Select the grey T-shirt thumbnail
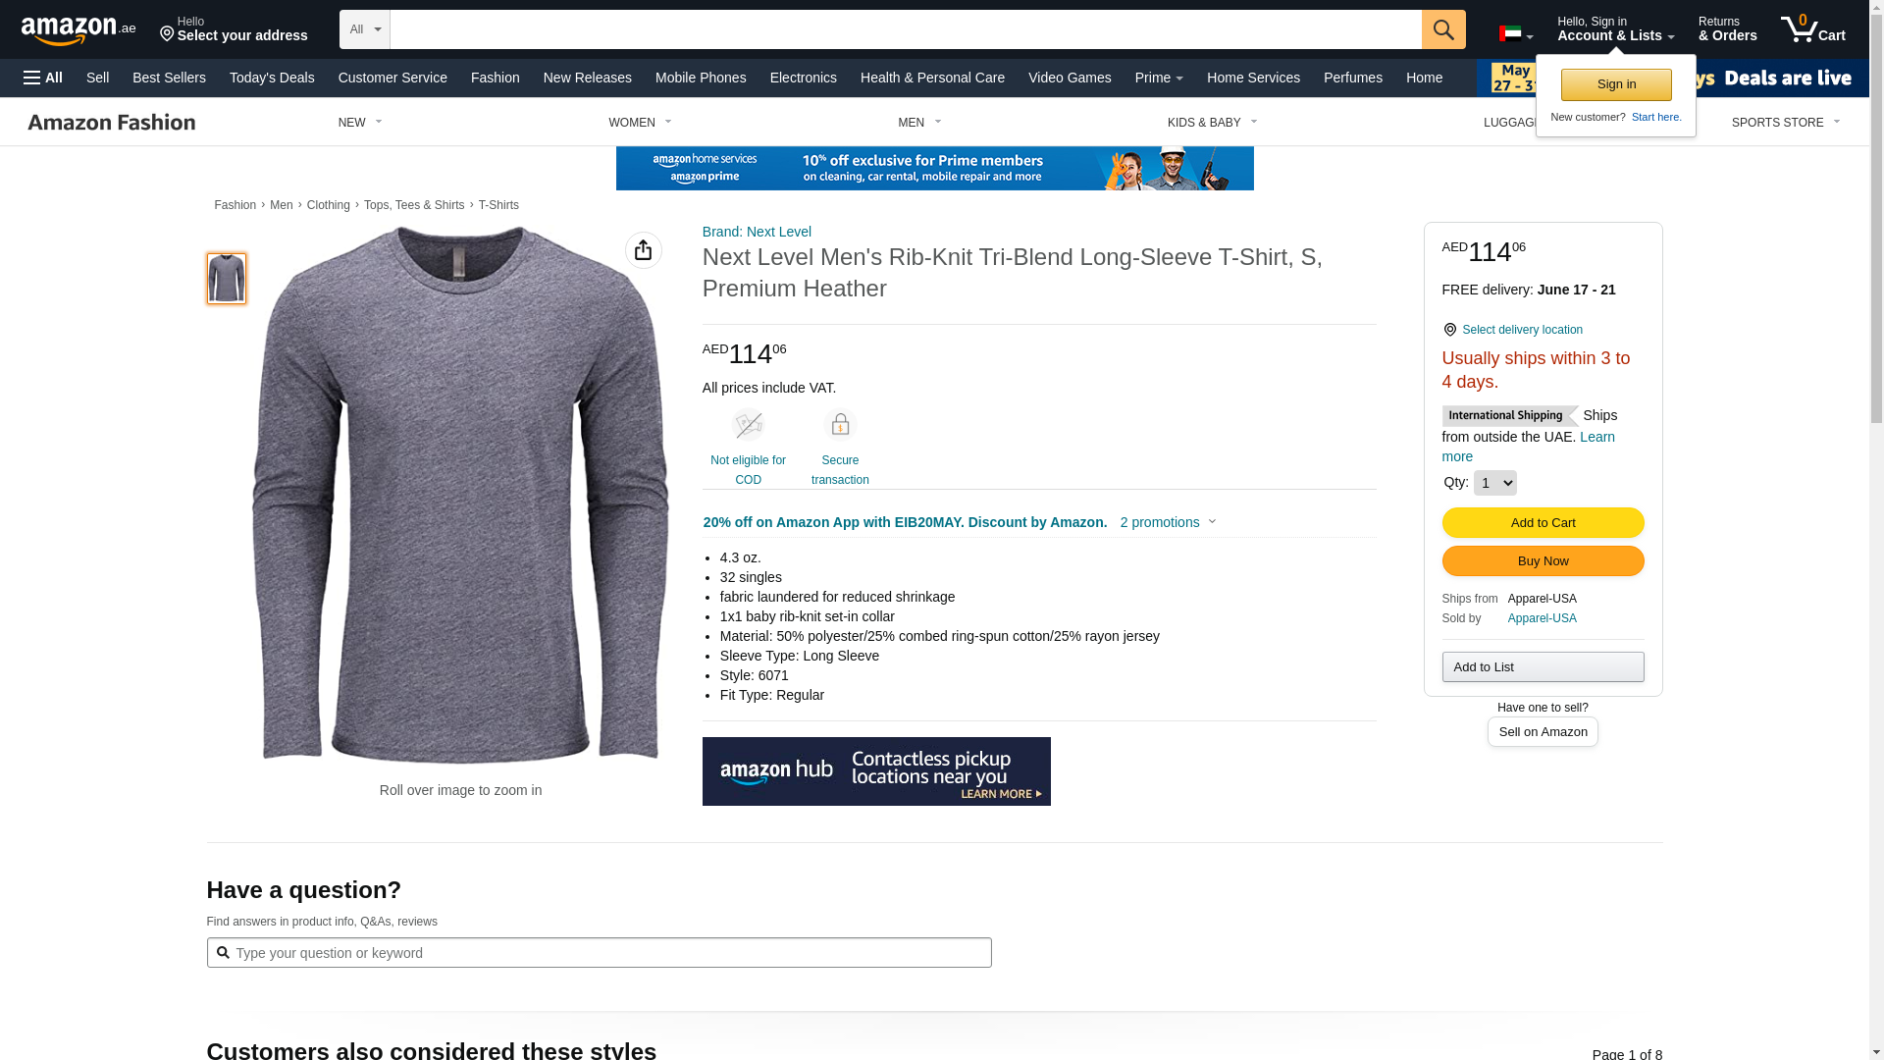The width and height of the screenshot is (1884, 1060). coord(227,279)
